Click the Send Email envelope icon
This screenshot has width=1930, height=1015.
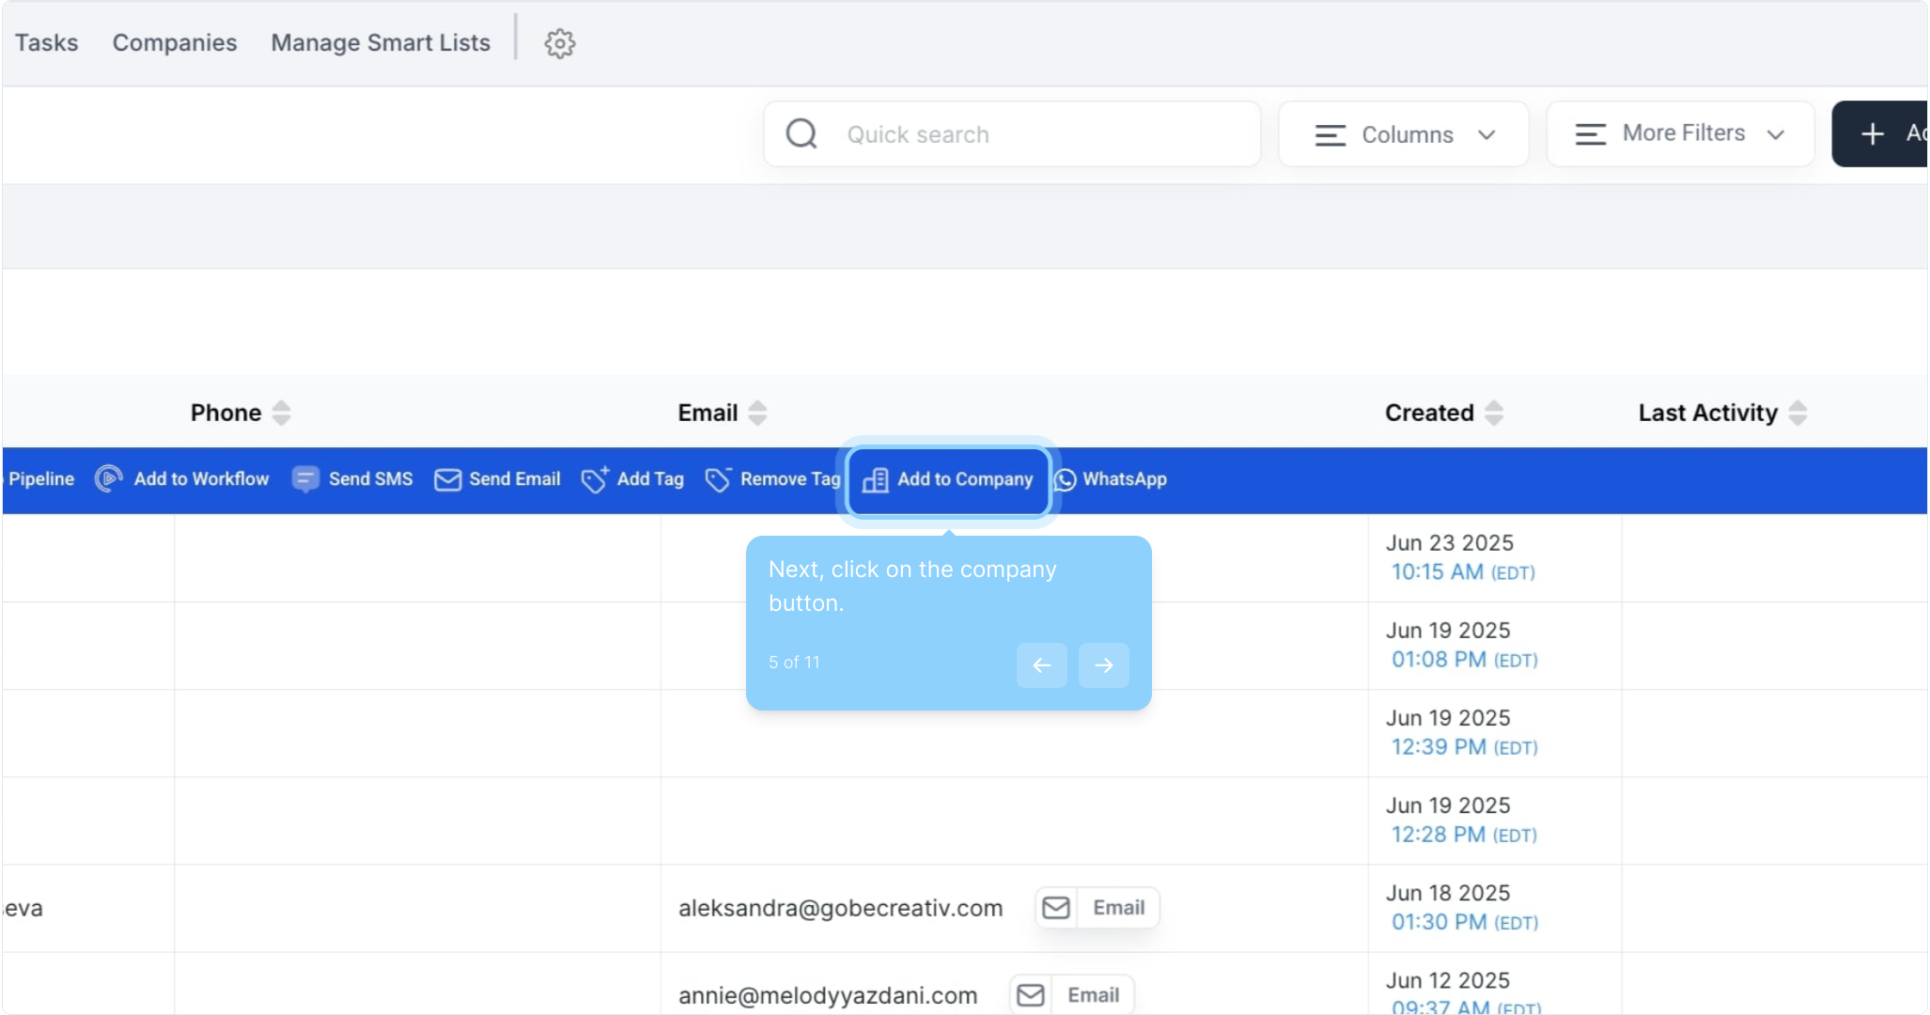click(447, 479)
